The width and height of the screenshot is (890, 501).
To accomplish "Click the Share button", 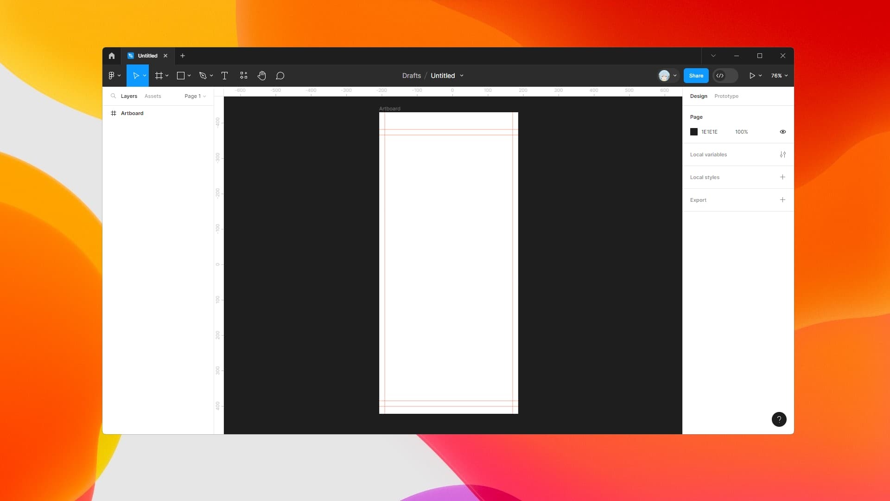I will click(696, 75).
